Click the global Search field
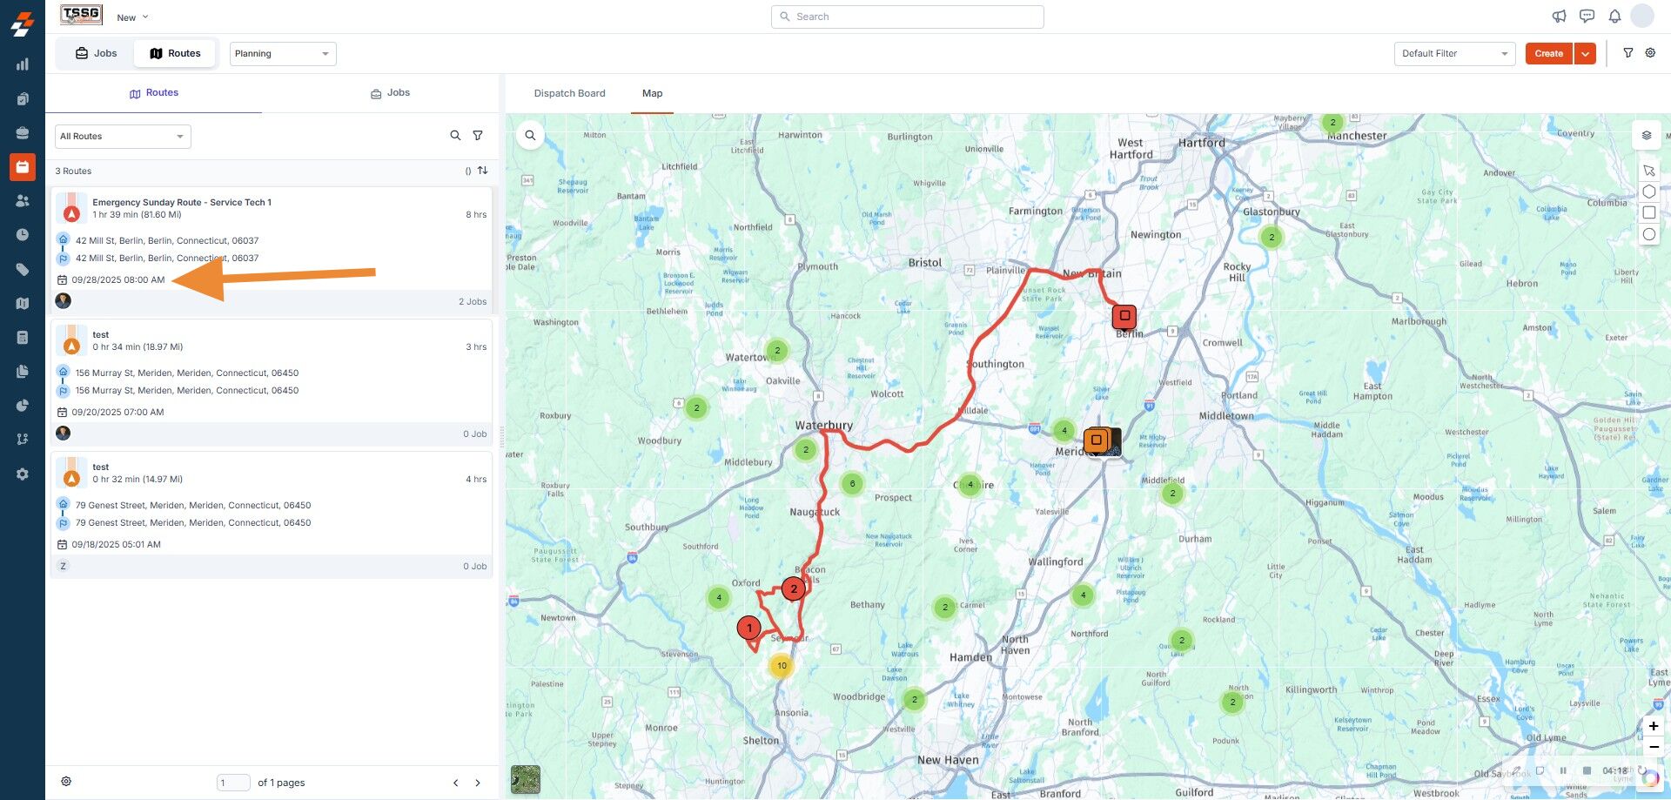 (908, 17)
